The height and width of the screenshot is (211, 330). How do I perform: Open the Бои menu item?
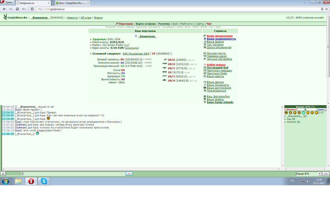click(175, 24)
